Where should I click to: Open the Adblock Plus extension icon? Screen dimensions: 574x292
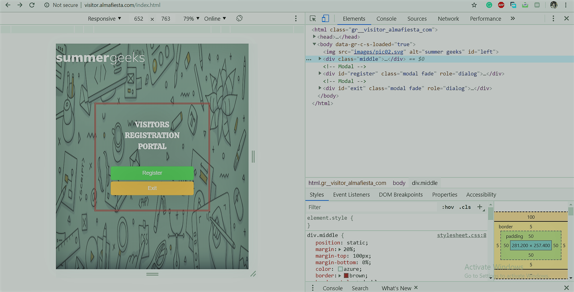501,5
